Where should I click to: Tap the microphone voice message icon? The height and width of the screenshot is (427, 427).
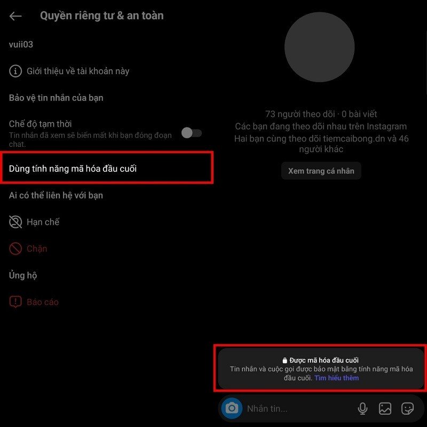[x=362, y=408]
